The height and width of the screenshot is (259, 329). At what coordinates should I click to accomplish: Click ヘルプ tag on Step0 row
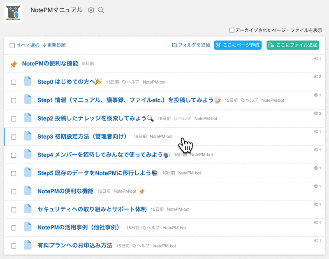tap(131, 82)
